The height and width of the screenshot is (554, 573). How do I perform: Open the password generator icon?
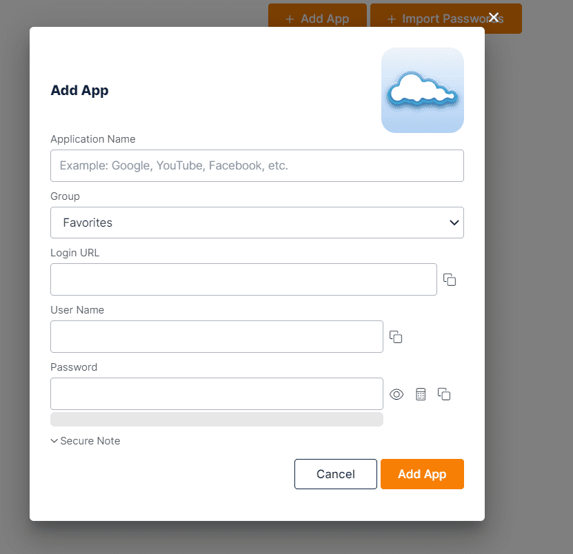421,394
